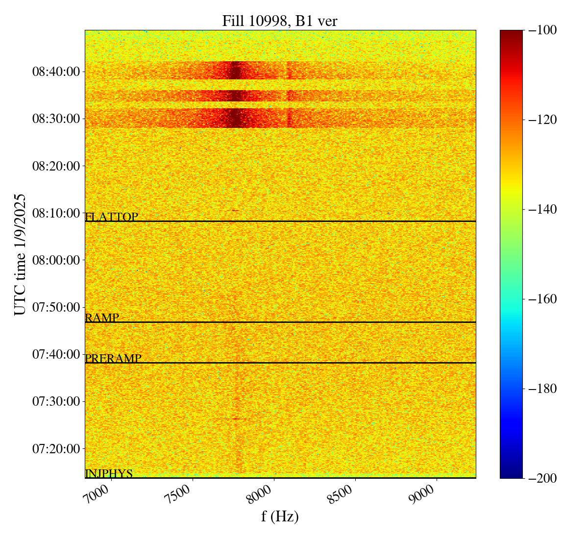Click the 'f (Hz)' x-axis label

[280, 516]
